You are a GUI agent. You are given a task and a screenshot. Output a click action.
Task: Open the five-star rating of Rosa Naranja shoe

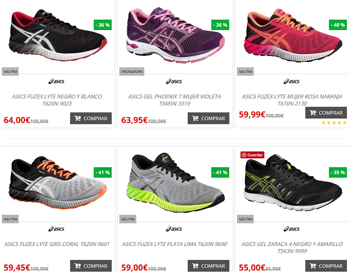point(334,123)
